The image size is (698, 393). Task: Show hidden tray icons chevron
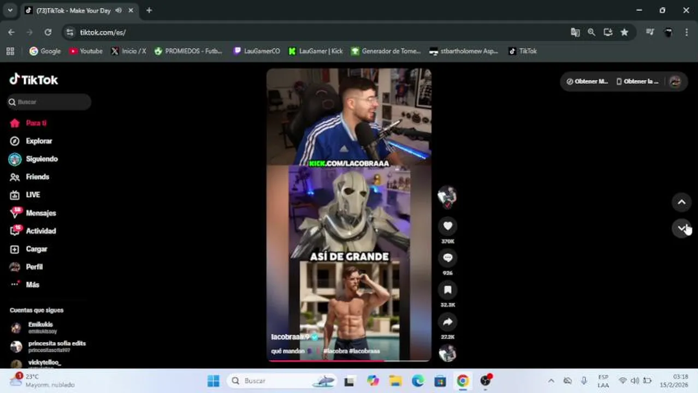click(551, 381)
